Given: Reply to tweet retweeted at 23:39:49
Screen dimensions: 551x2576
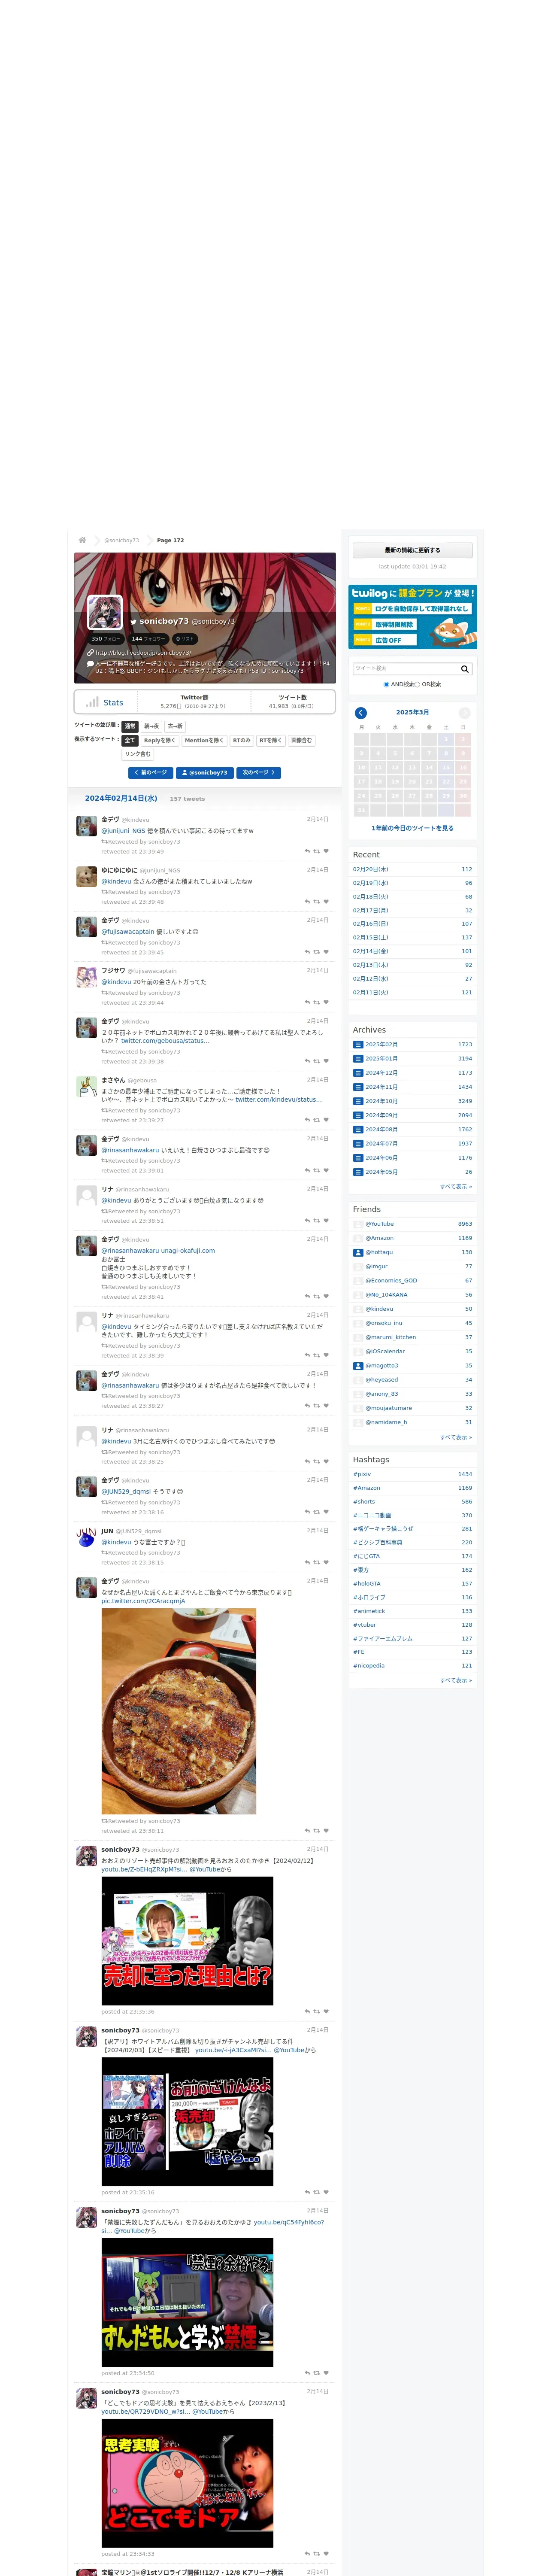Looking at the screenshot, I should coord(307,852).
